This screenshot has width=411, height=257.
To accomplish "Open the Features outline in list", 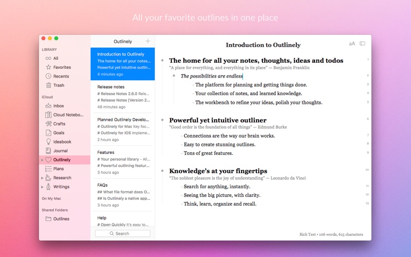I will click(x=123, y=162).
